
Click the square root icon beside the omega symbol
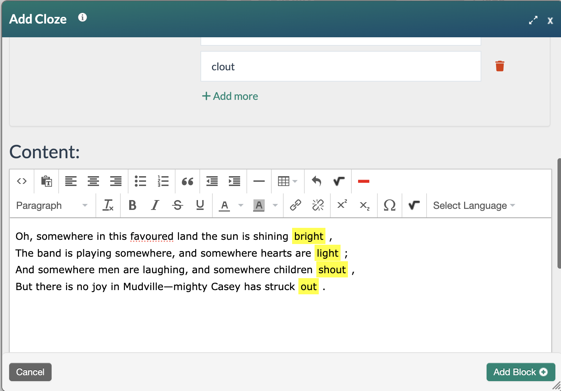[x=414, y=205]
